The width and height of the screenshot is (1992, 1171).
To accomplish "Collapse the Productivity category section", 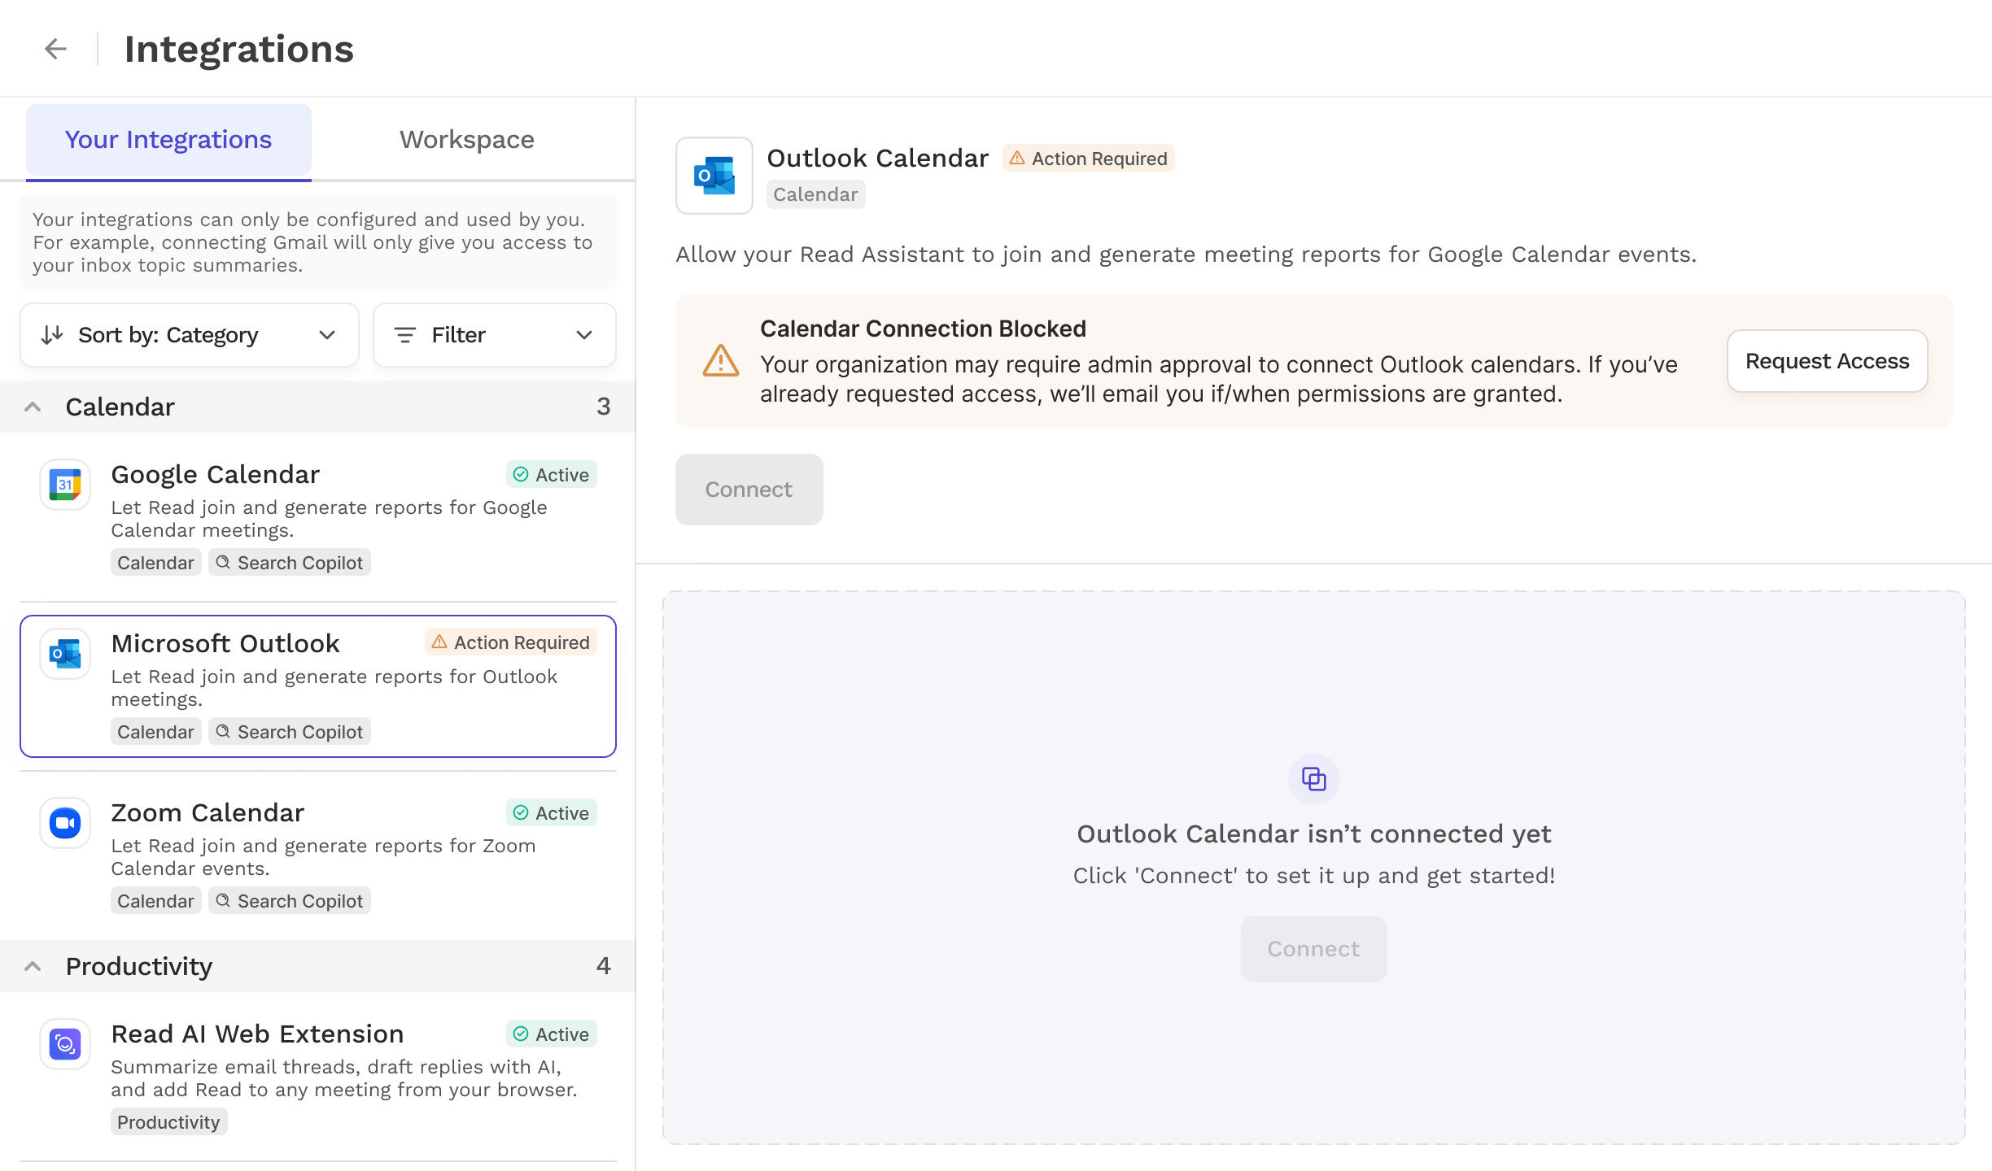I will [x=33, y=966].
